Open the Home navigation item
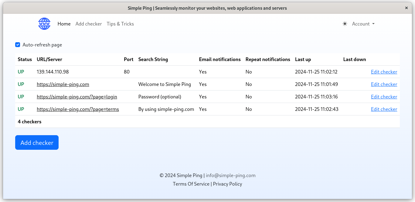Image resolution: width=415 pixels, height=202 pixels. [x=64, y=24]
